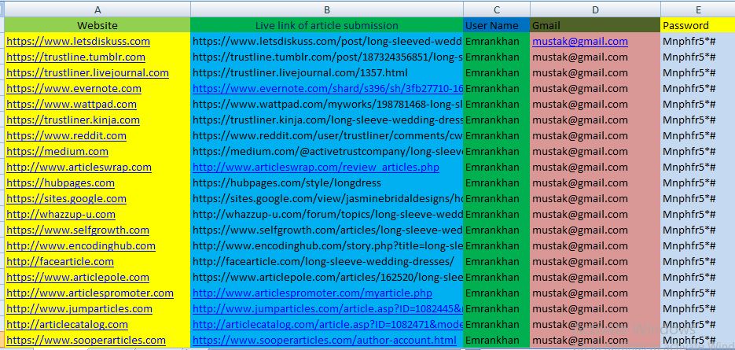The width and height of the screenshot is (735, 350).
Task: Open the https://sites.google.com website link
Action: point(67,198)
